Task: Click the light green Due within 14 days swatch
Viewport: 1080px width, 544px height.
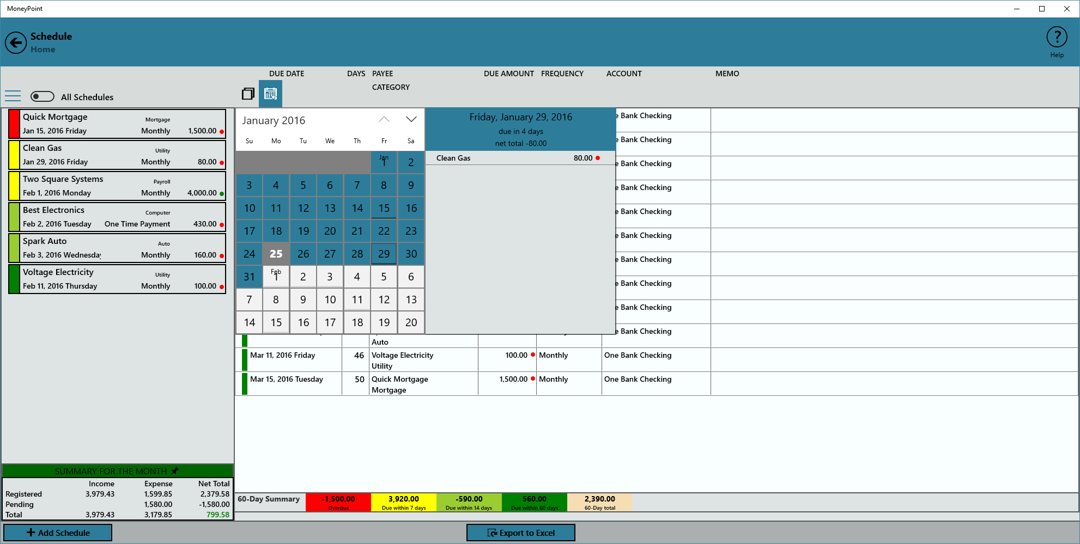Action: (469, 502)
